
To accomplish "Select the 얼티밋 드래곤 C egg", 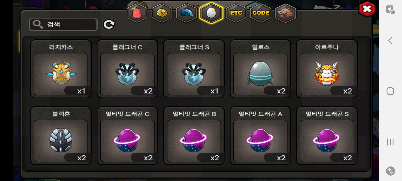I will click(x=127, y=136).
